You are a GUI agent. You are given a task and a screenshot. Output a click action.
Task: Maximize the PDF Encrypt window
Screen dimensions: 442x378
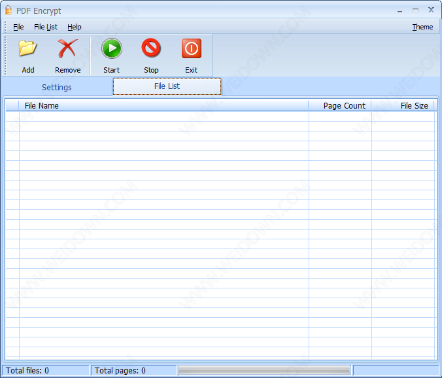coord(415,10)
